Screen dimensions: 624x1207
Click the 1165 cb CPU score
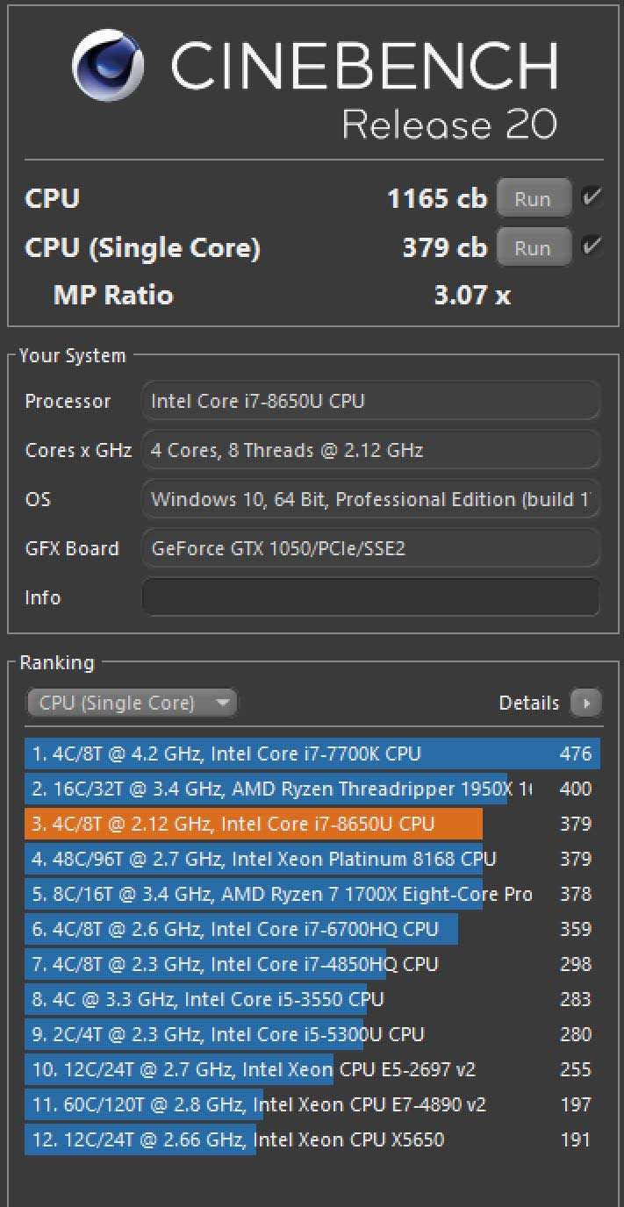437,198
